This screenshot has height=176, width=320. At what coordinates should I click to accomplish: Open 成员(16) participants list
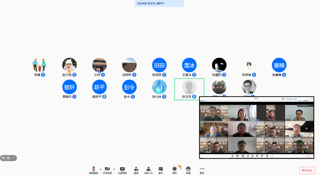[148, 170]
